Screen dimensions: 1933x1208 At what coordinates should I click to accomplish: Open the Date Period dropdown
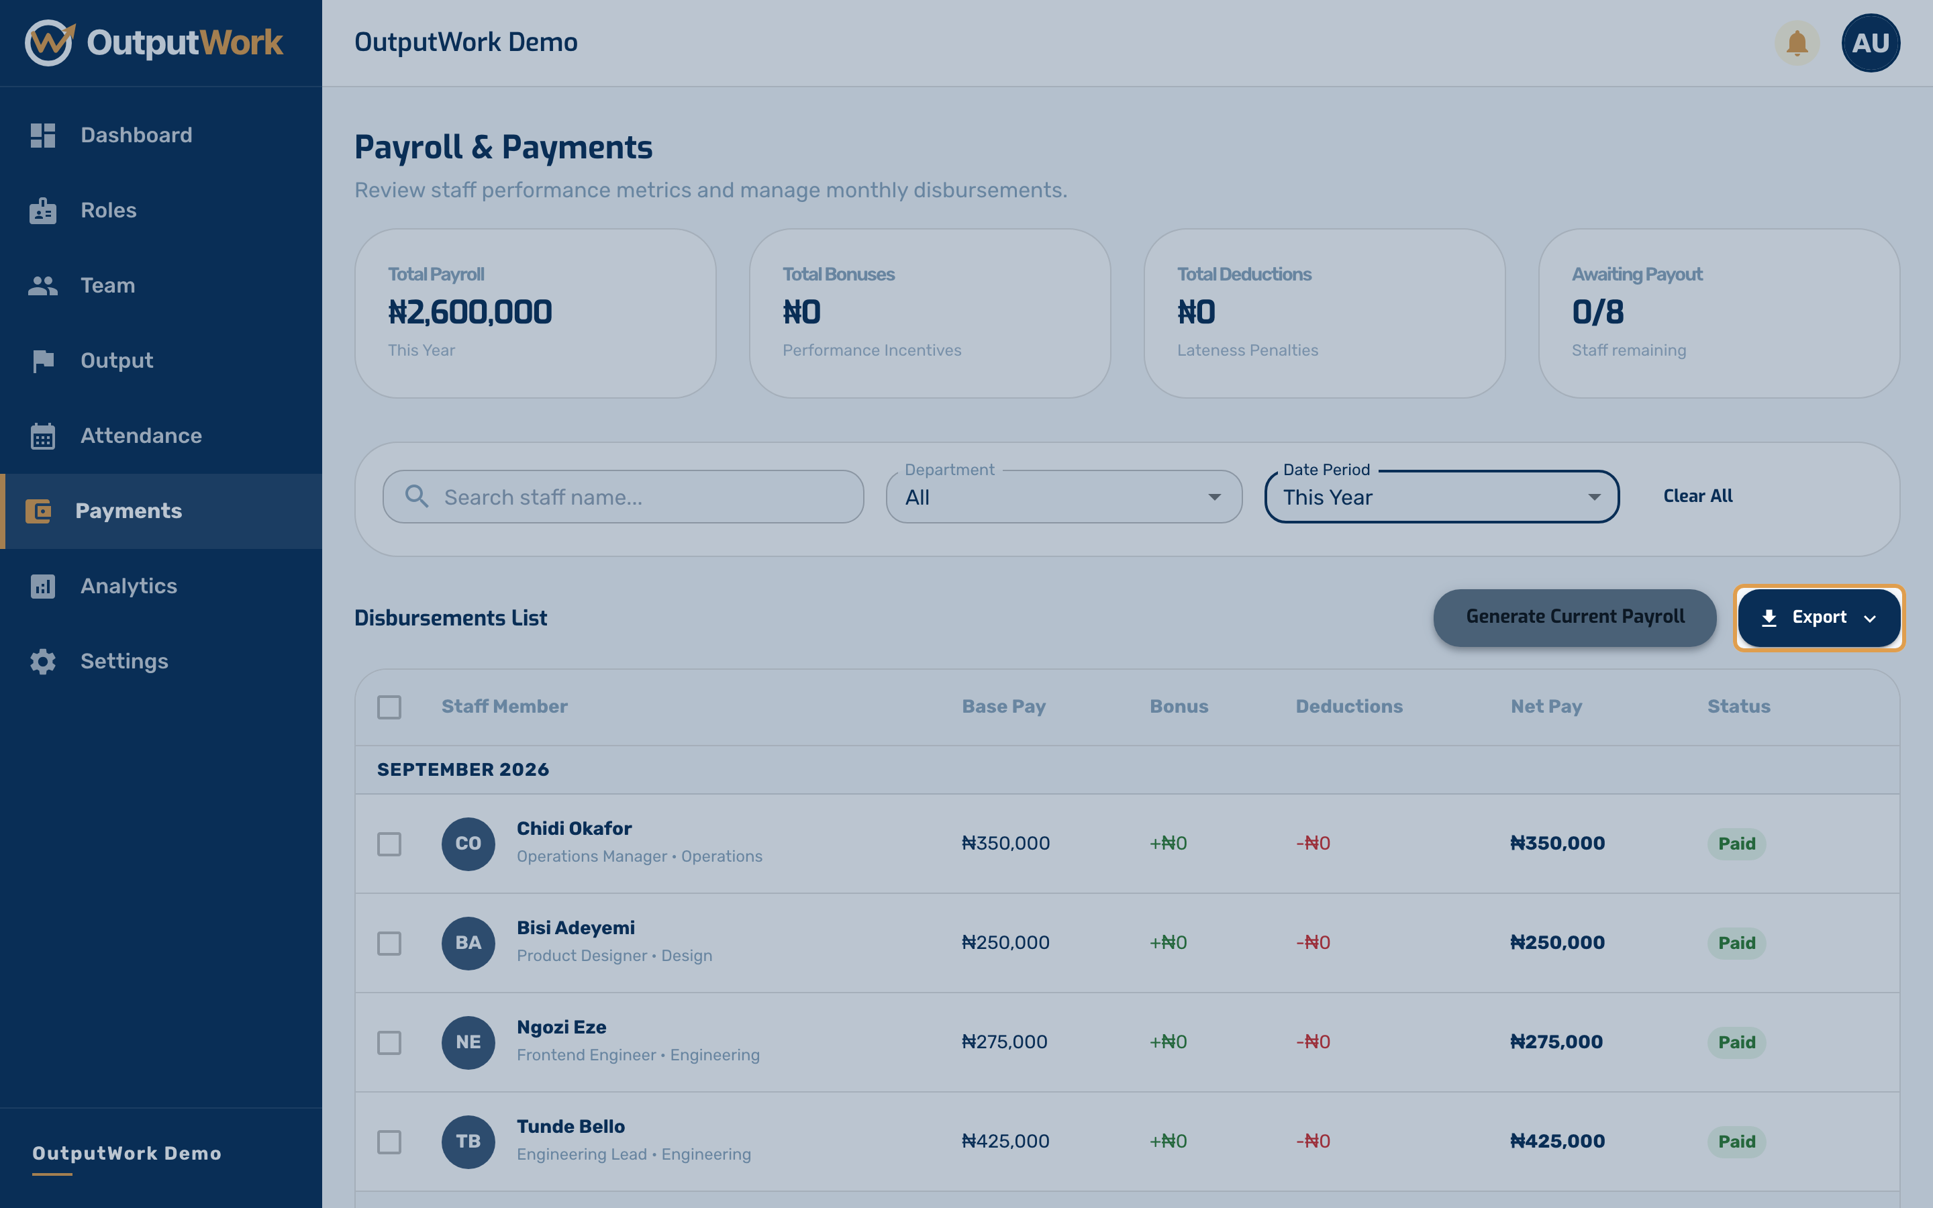pyautogui.click(x=1442, y=497)
